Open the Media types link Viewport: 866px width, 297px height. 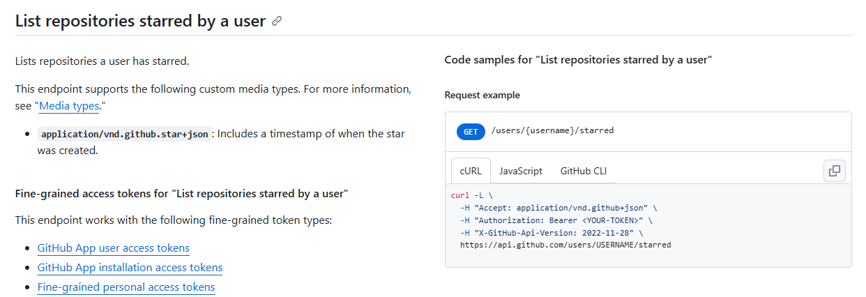pos(69,107)
